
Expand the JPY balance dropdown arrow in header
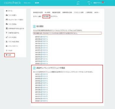91,3
